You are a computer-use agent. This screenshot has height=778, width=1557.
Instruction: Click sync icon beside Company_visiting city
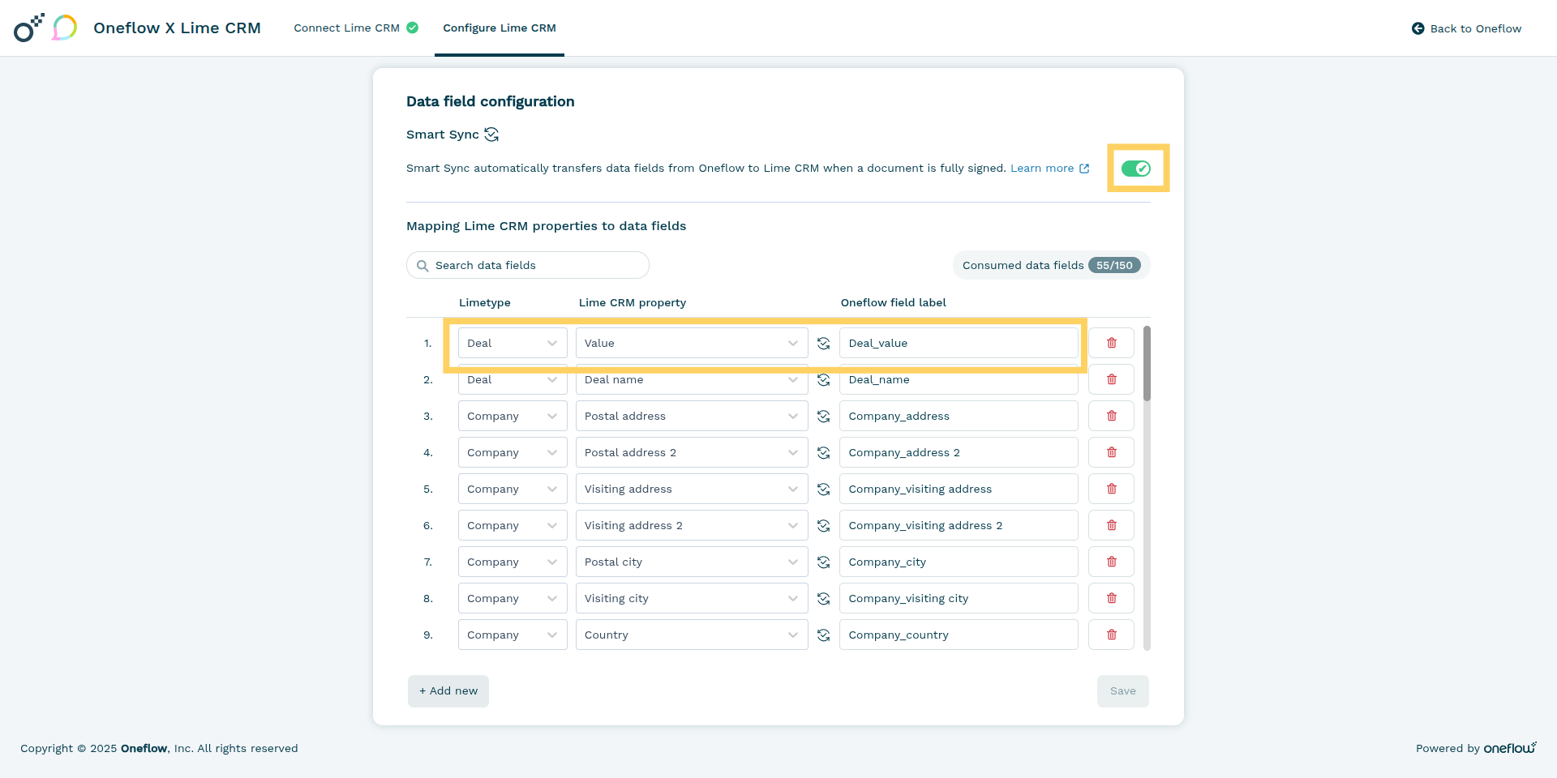click(x=823, y=599)
